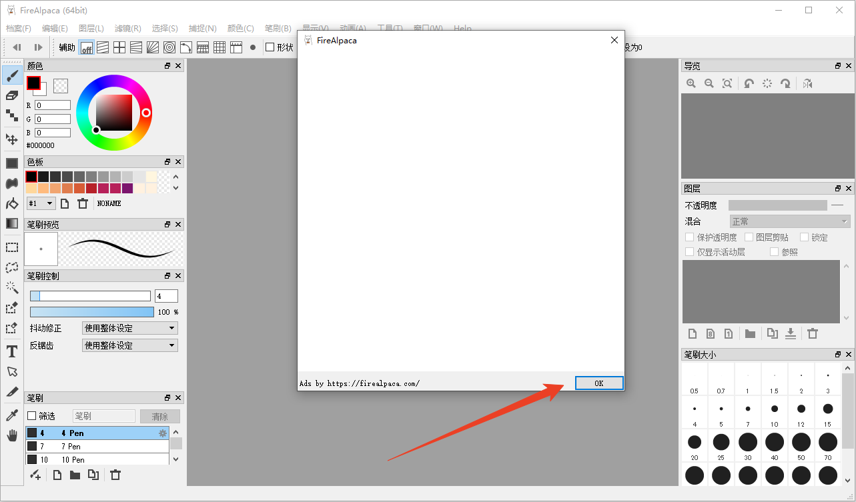
Task: Select the Bucket fill tool
Action: (x=12, y=203)
